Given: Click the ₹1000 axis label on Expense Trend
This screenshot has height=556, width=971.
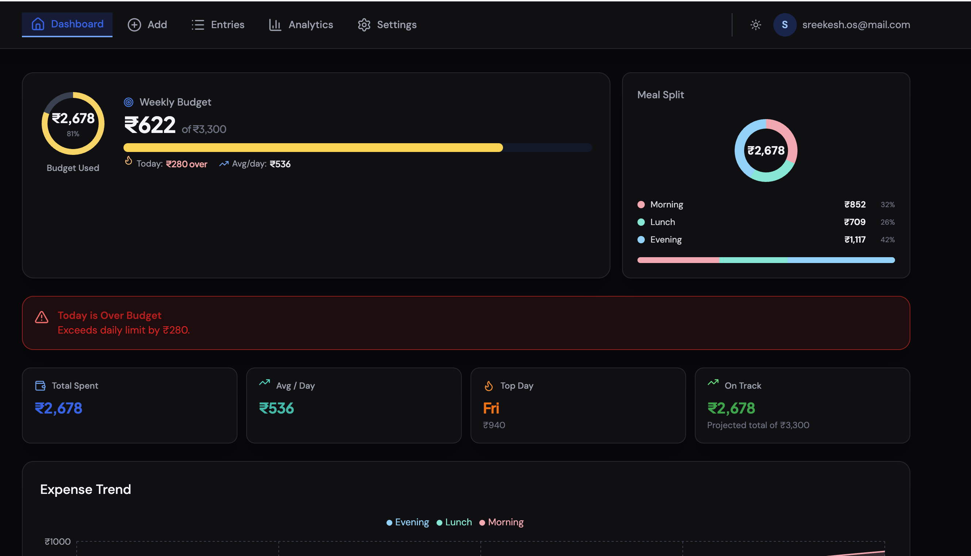Looking at the screenshot, I should pos(58,541).
